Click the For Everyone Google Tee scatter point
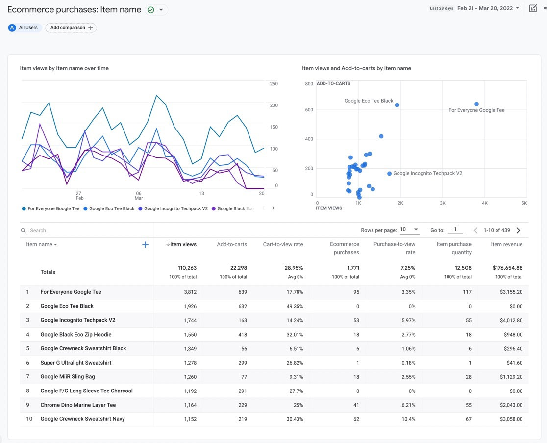Screen dimensions: 547x443 click(x=476, y=104)
